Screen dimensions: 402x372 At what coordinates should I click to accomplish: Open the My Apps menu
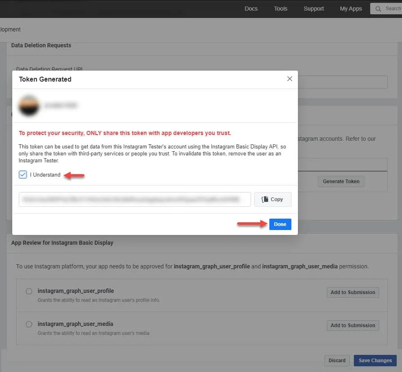coord(351,9)
